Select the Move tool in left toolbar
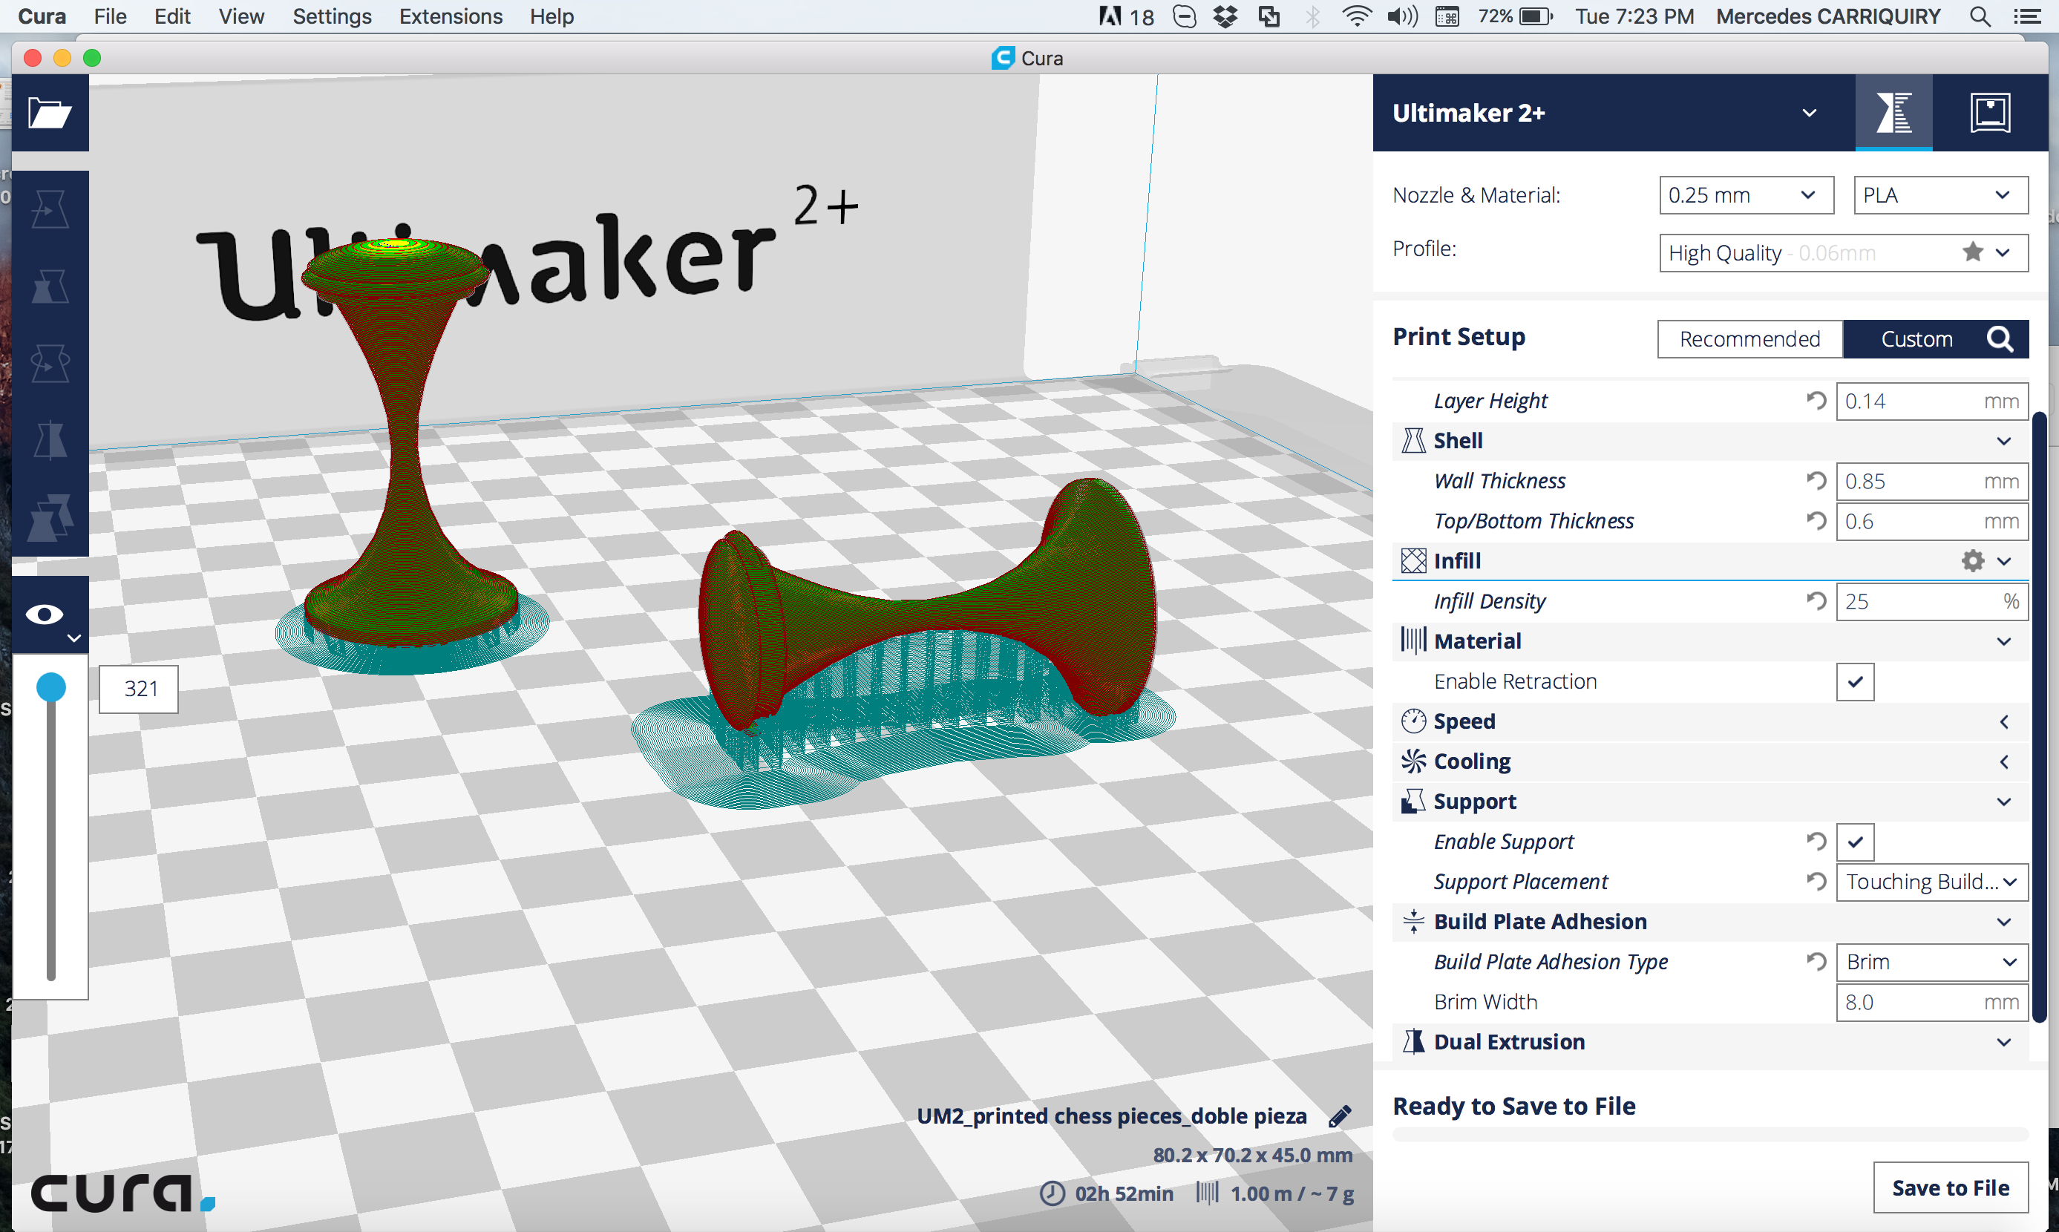 (50, 209)
